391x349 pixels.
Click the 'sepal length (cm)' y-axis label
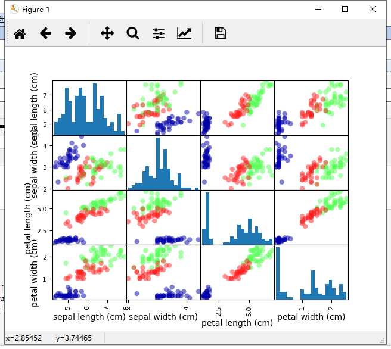point(34,109)
